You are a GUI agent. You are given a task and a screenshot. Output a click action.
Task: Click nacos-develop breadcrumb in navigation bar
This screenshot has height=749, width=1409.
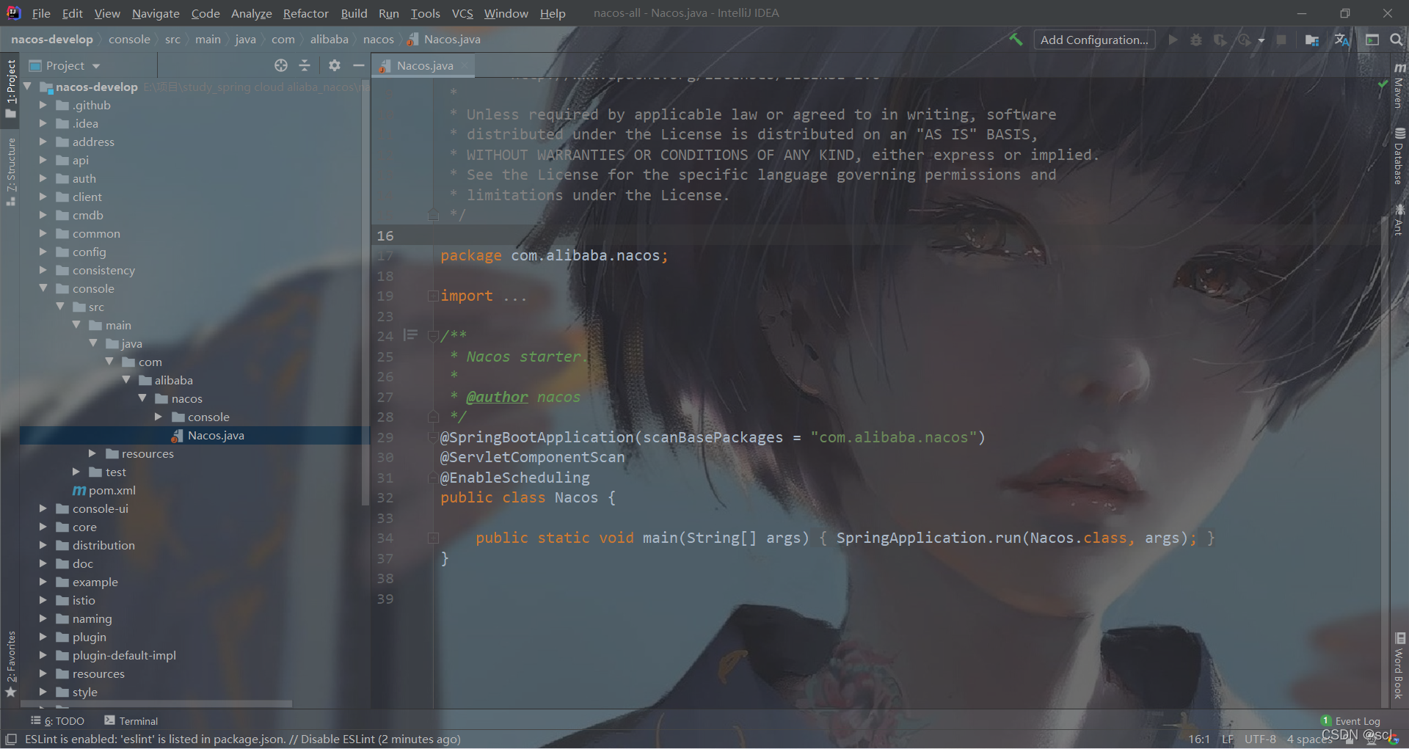(52, 40)
